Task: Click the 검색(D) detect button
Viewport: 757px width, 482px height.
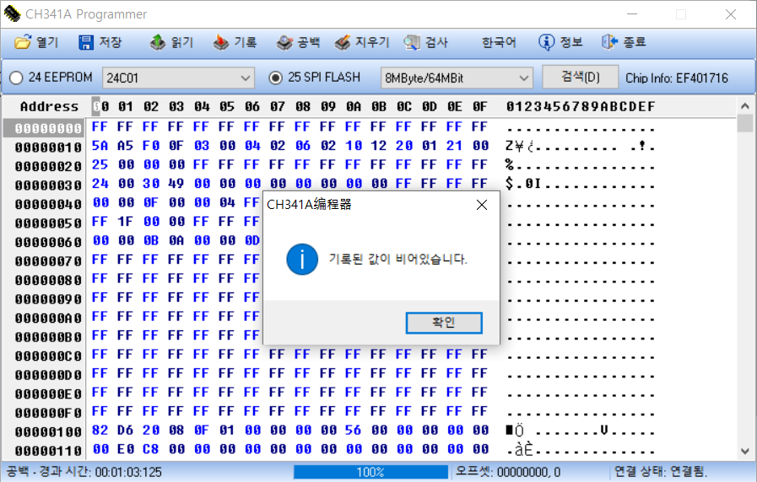Action: (581, 78)
